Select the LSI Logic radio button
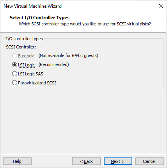The height and width of the screenshot is (168, 167). pos(14,65)
